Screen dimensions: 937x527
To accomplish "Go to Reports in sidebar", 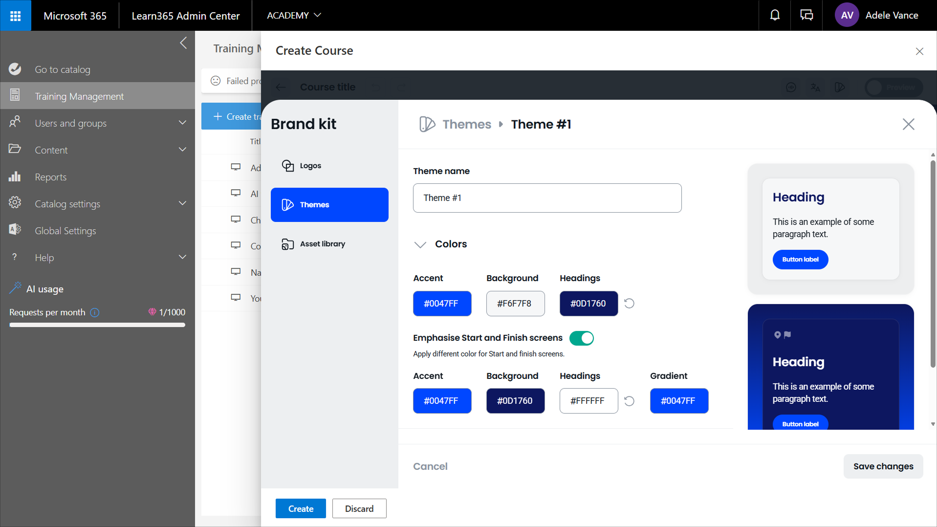I will point(50,177).
